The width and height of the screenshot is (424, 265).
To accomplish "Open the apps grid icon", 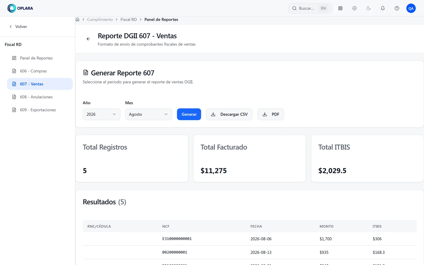I will 340,8.
